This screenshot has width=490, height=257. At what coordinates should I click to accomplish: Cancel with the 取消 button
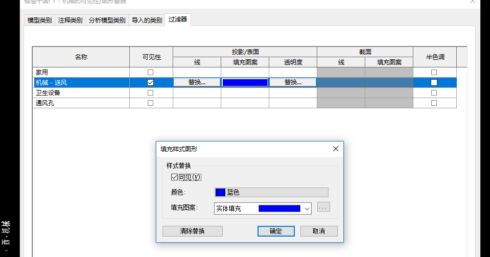[x=319, y=231]
